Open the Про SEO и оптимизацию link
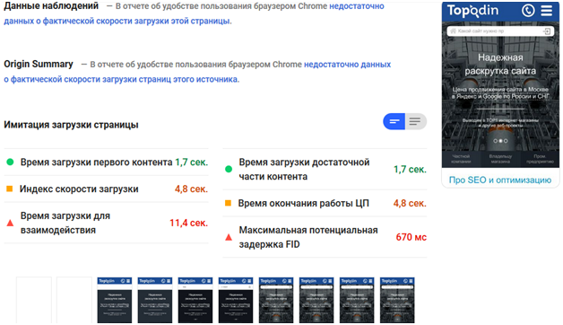This screenshot has width=563, height=325. tap(500, 180)
